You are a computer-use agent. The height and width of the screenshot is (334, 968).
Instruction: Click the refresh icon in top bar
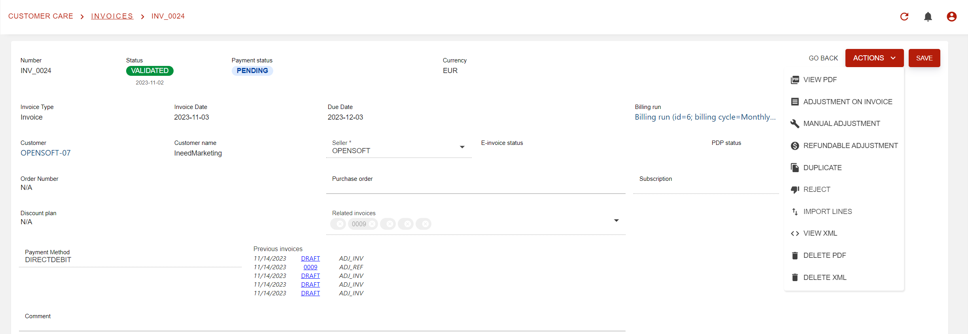(x=904, y=17)
